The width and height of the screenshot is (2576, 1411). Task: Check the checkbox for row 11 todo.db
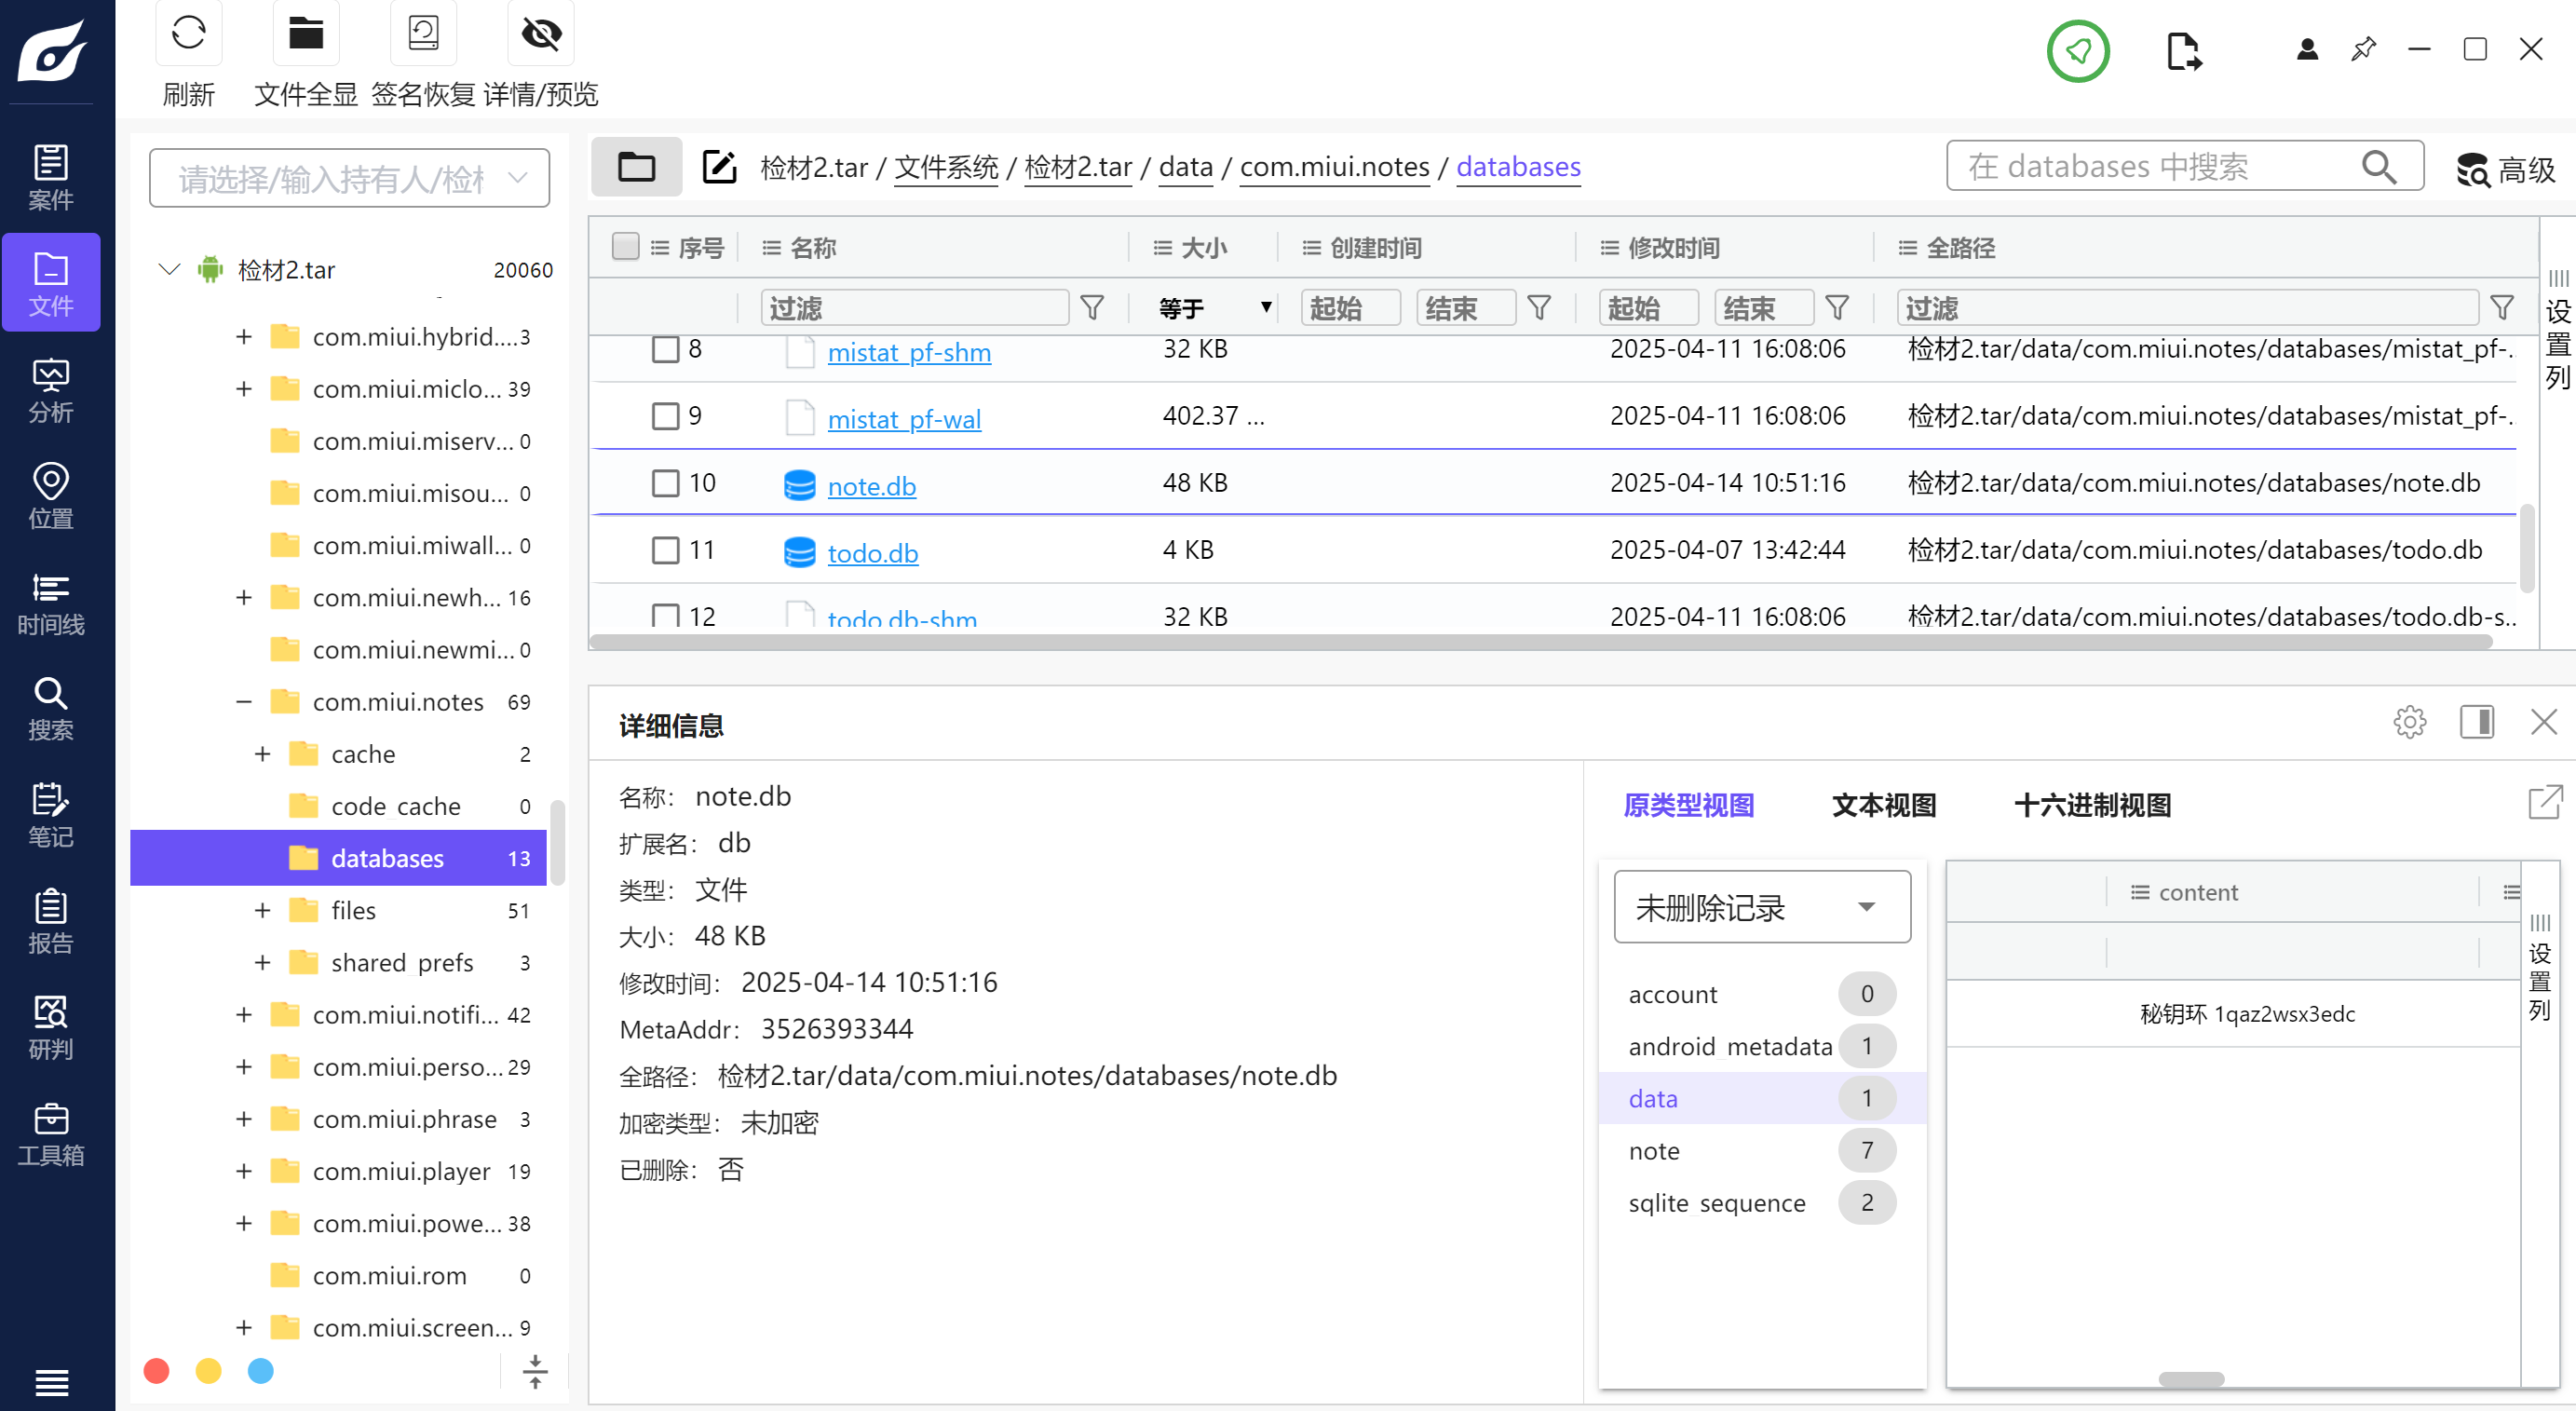(x=665, y=550)
